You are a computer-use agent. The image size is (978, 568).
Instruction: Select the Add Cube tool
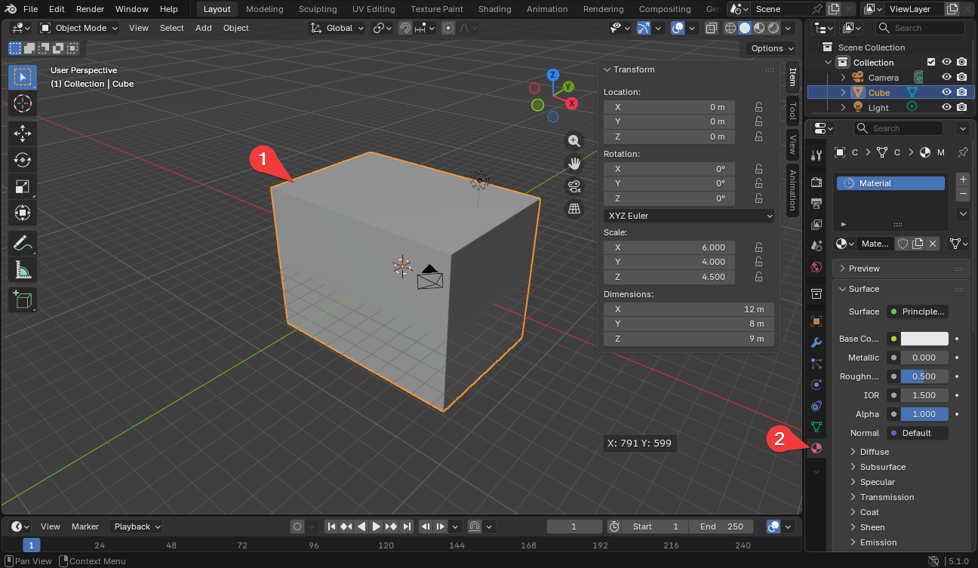tap(23, 299)
